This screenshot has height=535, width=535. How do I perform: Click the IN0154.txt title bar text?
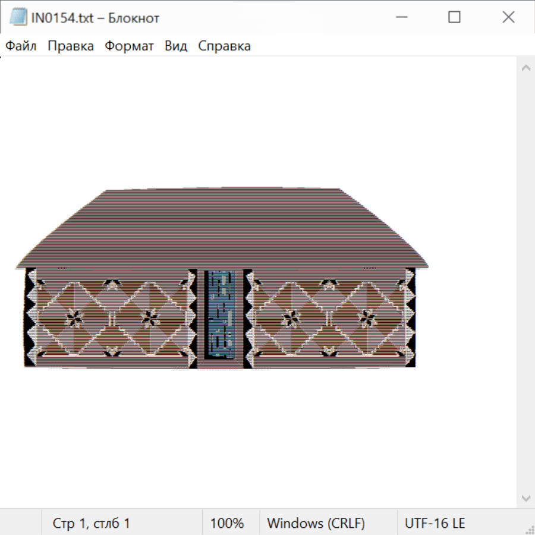point(95,18)
